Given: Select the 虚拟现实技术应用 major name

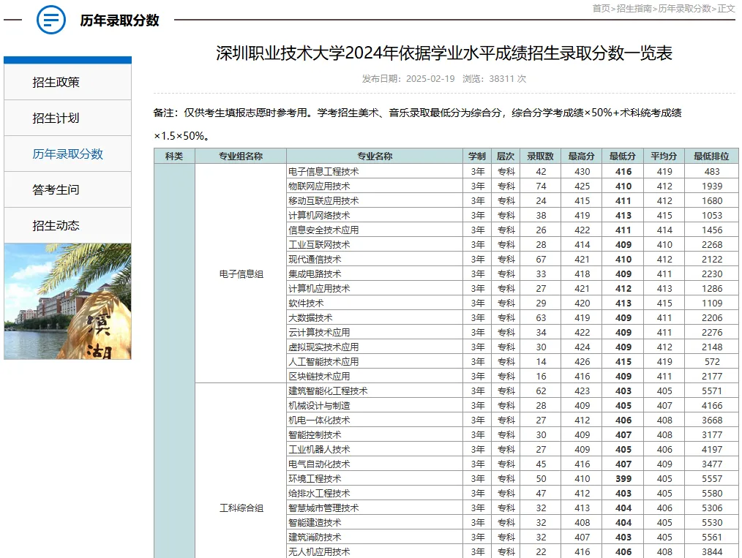Looking at the screenshot, I should tap(323, 347).
